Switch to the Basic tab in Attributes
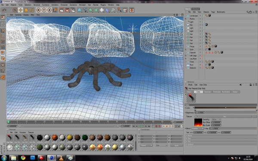This screenshot has width=258, height=161. [189, 92]
